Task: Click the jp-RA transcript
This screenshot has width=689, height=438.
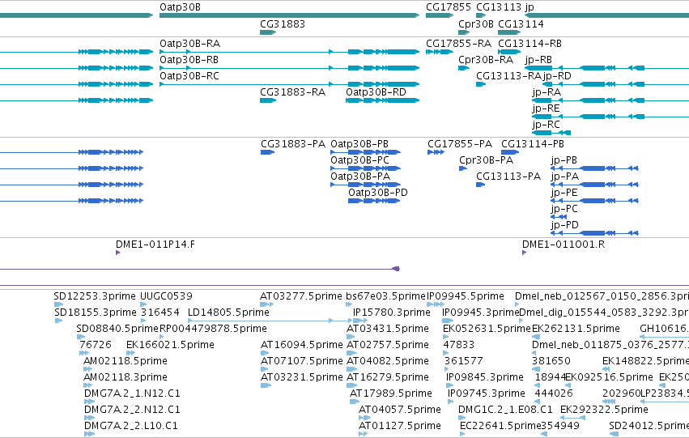Action: pos(610,100)
